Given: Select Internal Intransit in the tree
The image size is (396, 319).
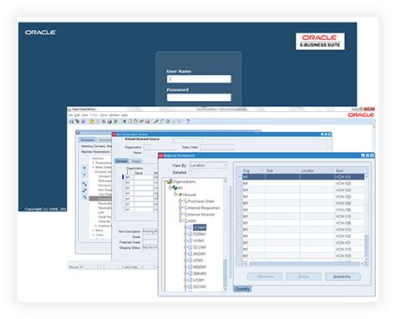Looking at the screenshot, I should point(201,215).
